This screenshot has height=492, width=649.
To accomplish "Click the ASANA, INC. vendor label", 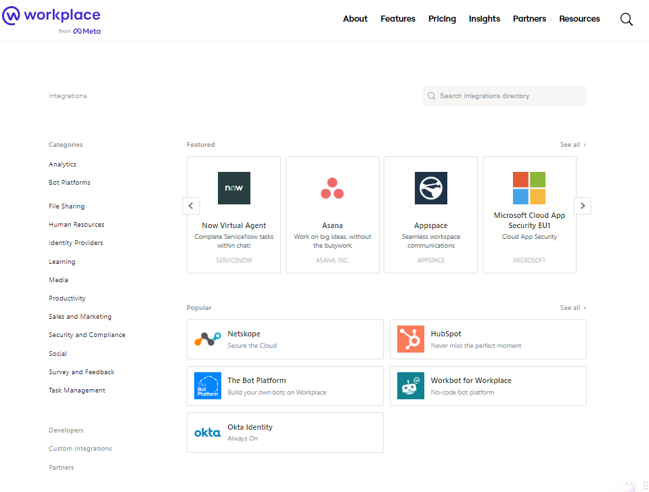I will pyautogui.click(x=332, y=261).
